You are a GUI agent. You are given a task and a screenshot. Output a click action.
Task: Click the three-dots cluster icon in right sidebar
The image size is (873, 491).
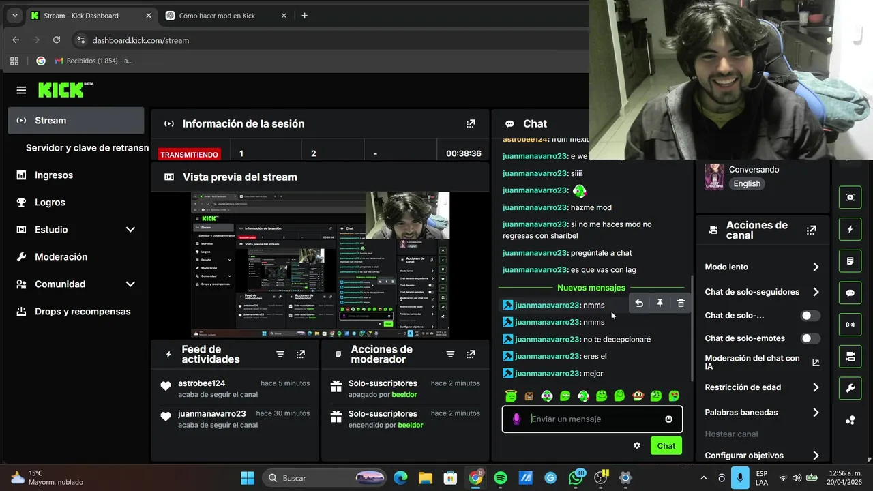pos(850,420)
